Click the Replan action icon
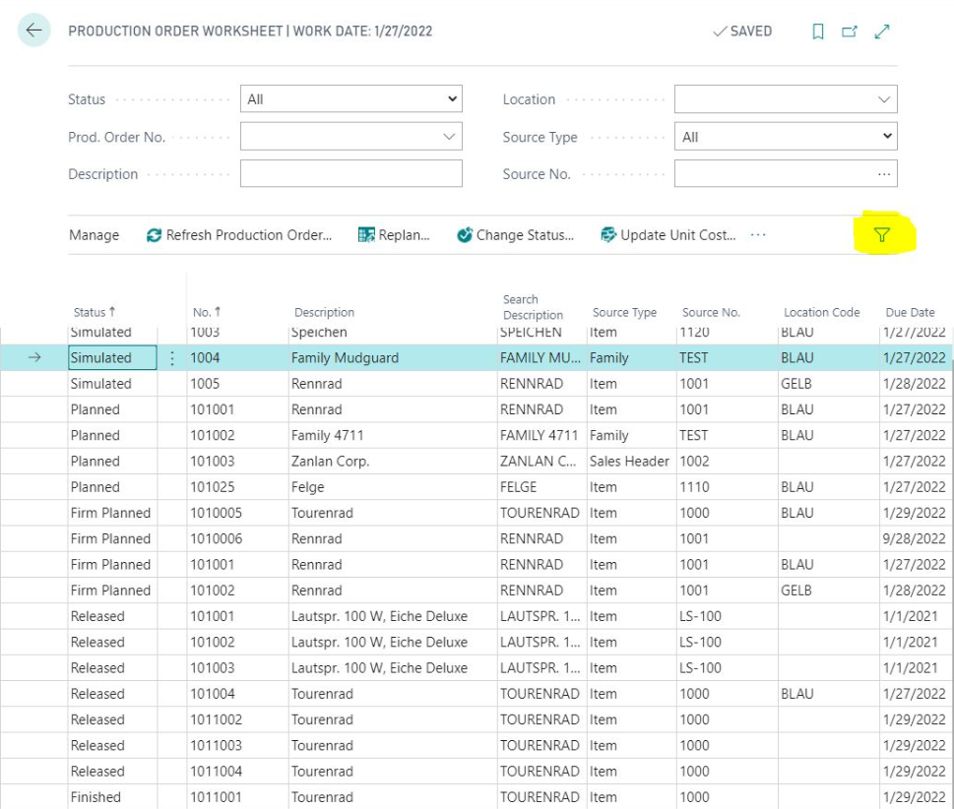The image size is (954, 809). tap(366, 235)
